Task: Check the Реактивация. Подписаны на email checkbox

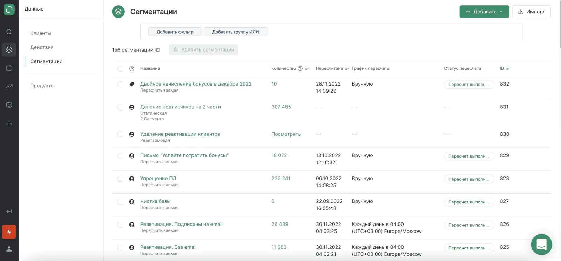Action: pos(121,225)
